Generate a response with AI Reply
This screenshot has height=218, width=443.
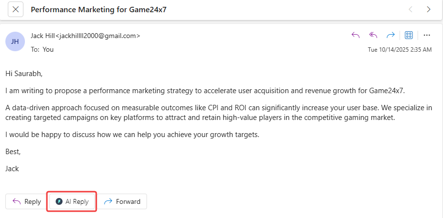tap(72, 201)
